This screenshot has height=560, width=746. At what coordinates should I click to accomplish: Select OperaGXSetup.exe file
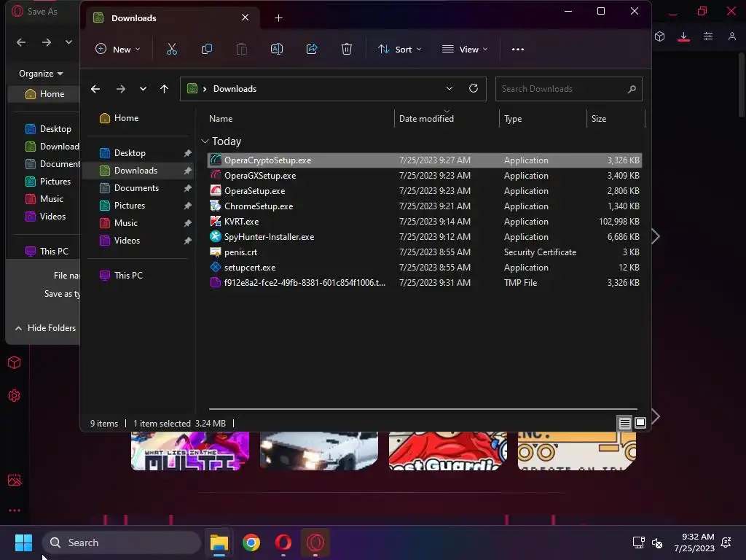click(425, 175)
